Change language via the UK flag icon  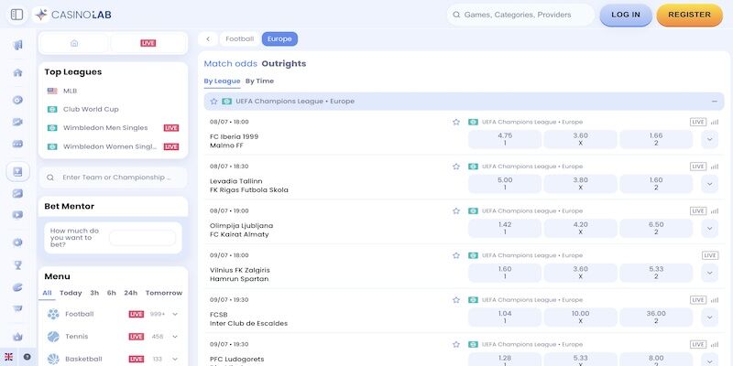[8, 357]
